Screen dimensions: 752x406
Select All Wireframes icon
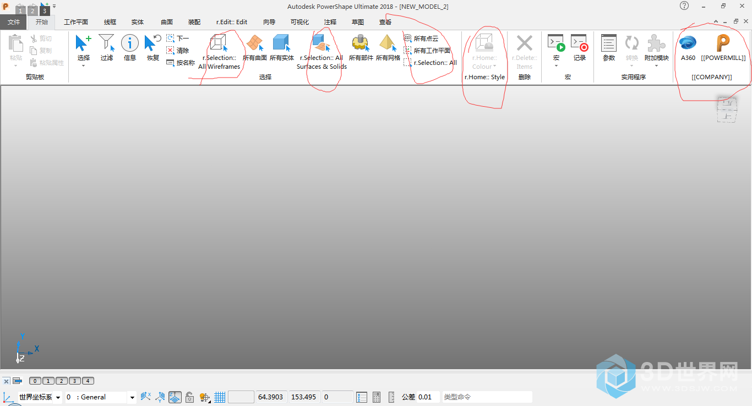[x=219, y=43]
